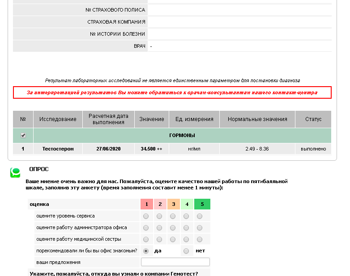The width and height of the screenshot is (350, 276).
Task: Rate nurse's work with score 5
Action: 200,239
